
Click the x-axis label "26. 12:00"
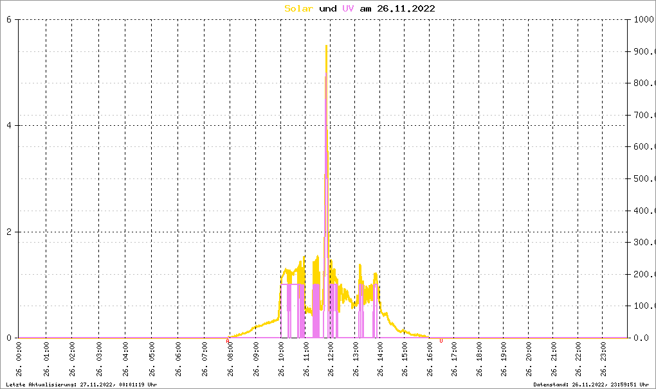pyautogui.click(x=331, y=359)
